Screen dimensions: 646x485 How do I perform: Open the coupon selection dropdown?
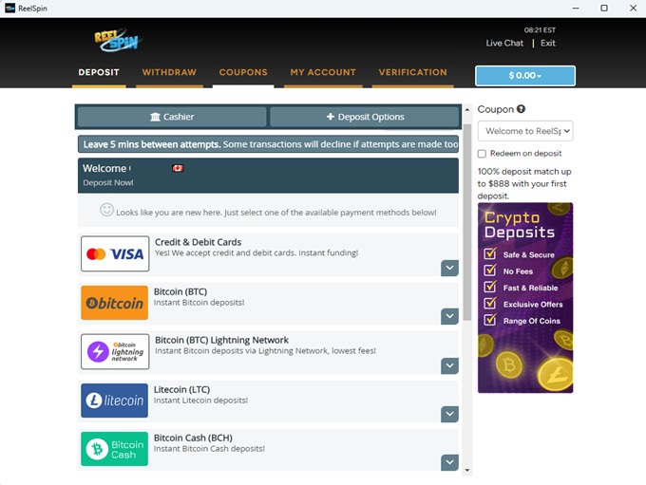tap(524, 131)
